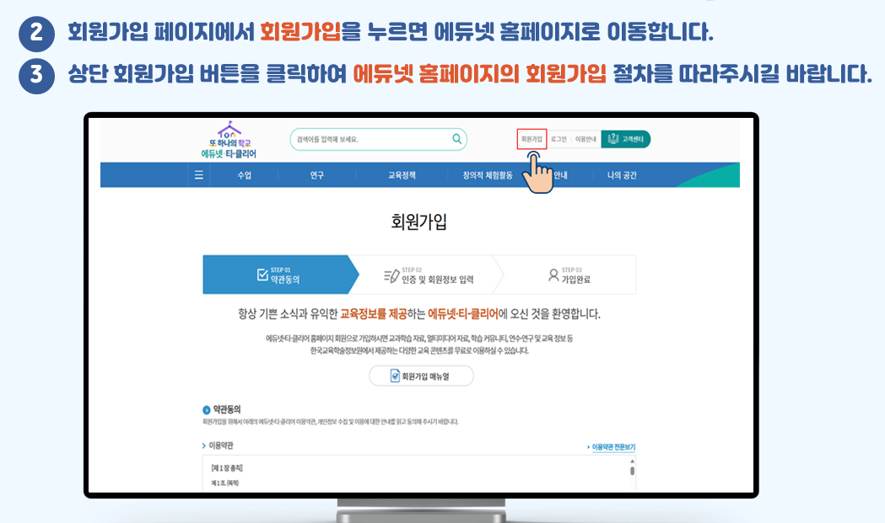Screen dimensions: 885x523
Task: Open the 창의적 체험활동 menu
Action: click(x=488, y=175)
